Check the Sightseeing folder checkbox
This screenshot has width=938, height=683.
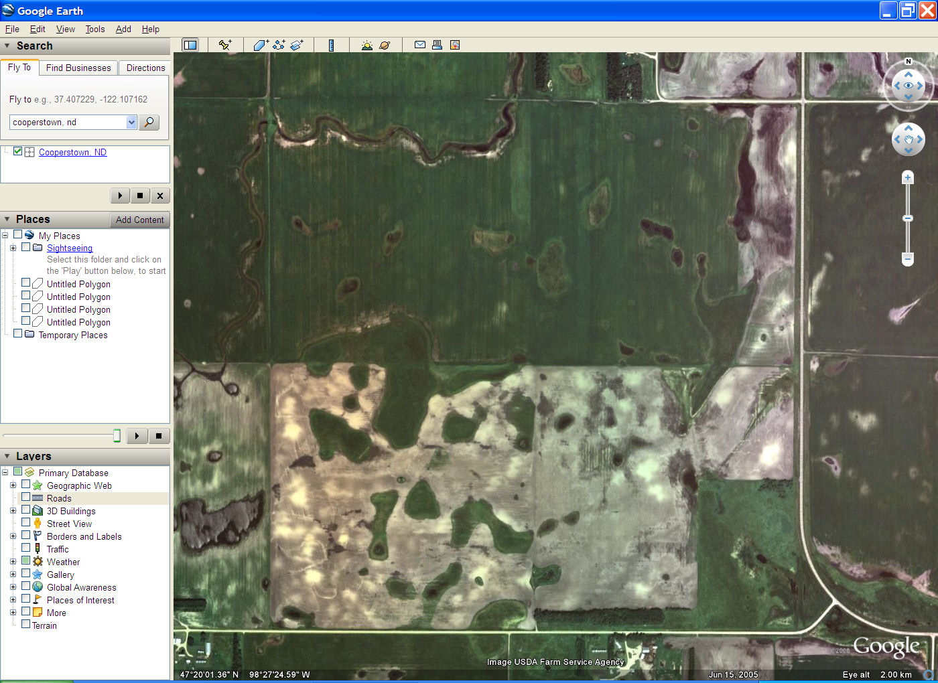pyautogui.click(x=25, y=247)
